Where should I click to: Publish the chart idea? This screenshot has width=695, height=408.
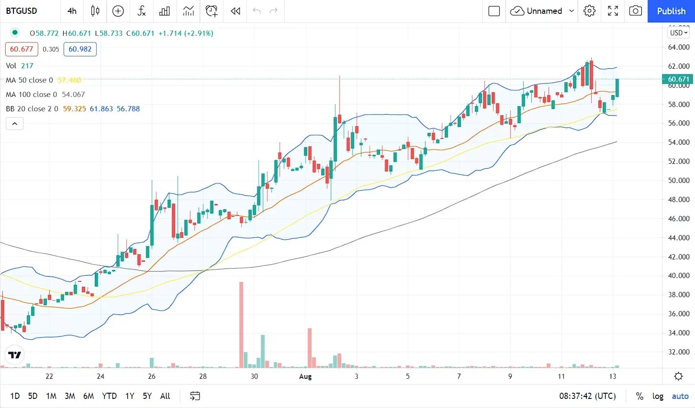pos(671,11)
